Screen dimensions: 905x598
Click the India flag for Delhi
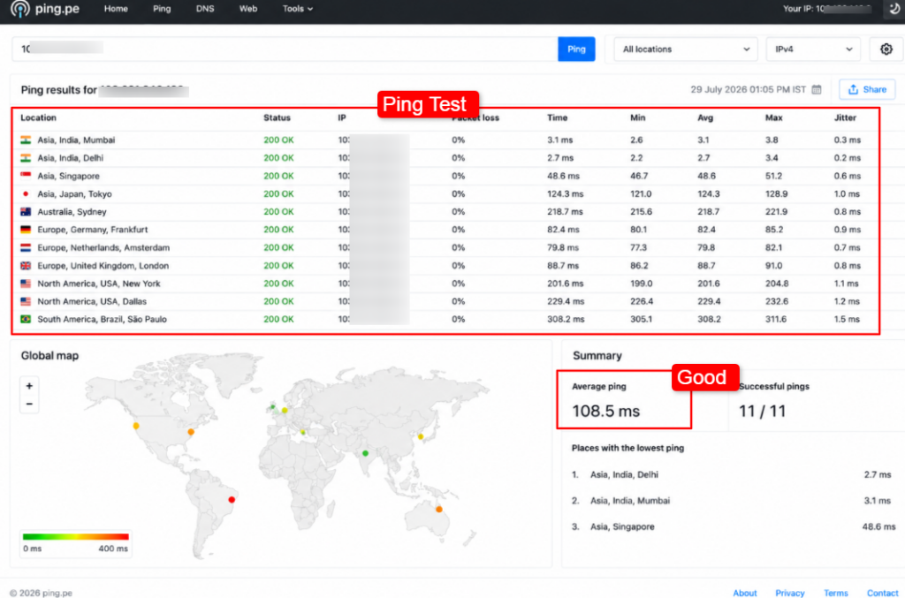pos(26,157)
